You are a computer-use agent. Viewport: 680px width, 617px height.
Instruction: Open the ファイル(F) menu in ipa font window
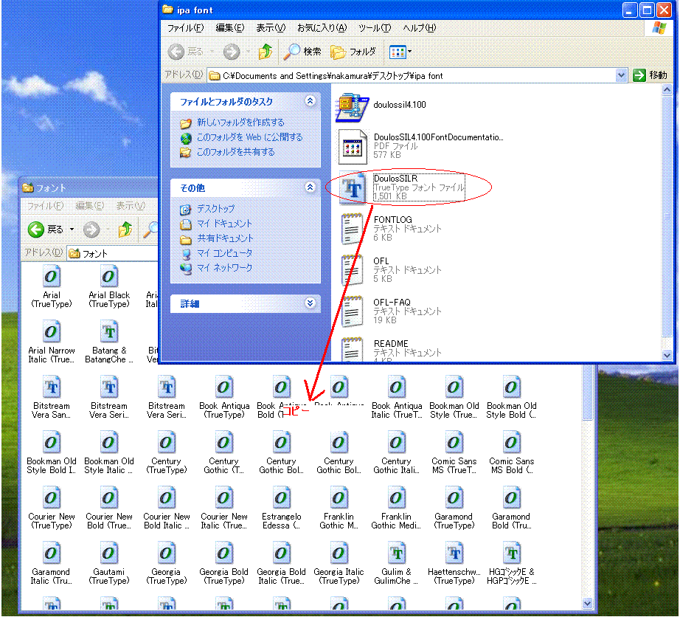(x=185, y=28)
